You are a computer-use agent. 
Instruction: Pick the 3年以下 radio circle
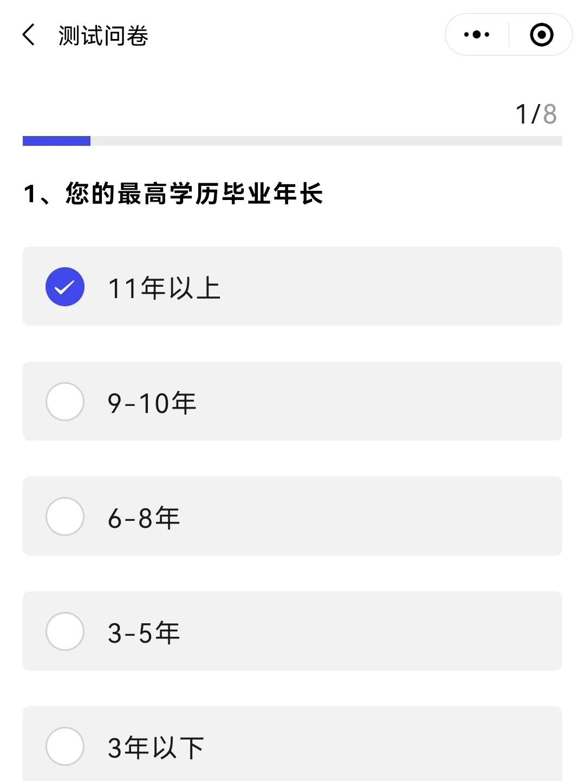65,746
